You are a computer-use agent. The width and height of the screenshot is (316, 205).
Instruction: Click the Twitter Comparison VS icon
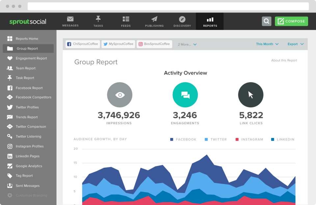(x=10, y=126)
